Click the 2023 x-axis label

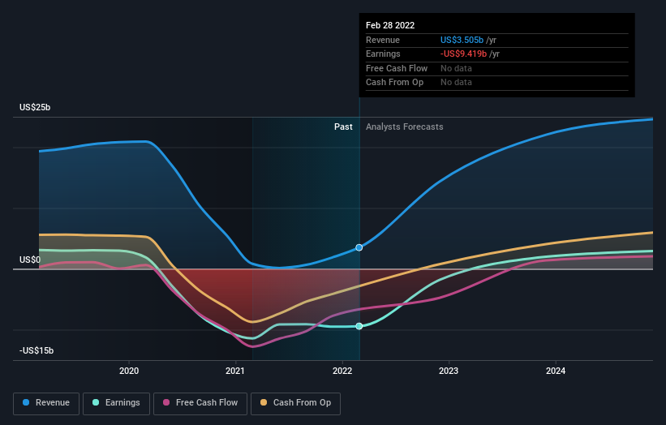click(x=449, y=371)
